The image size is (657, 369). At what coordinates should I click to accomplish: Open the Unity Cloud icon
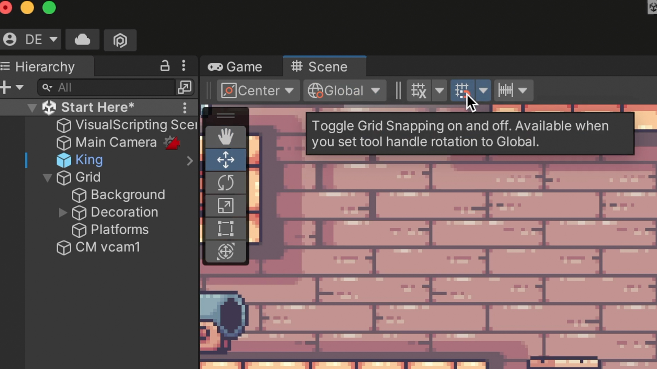tap(82, 40)
